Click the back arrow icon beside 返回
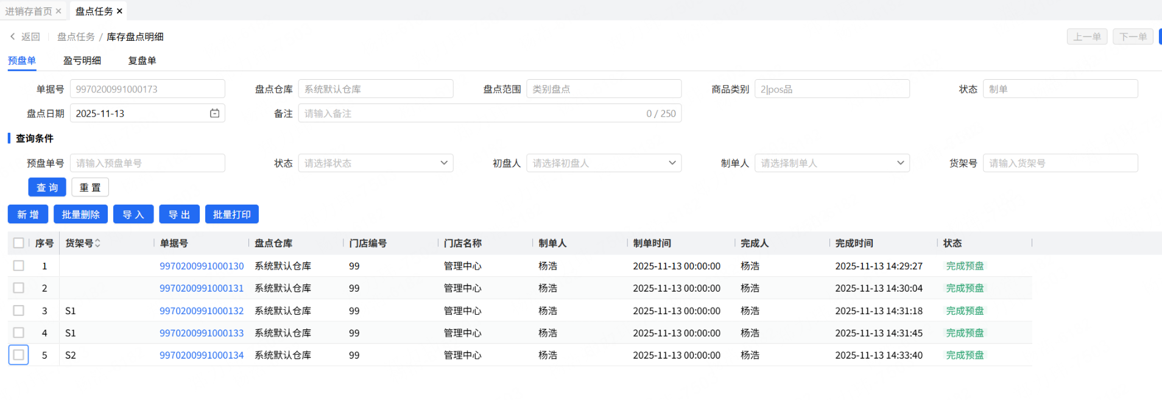The height and width of the screenshot is (400, 1162). point(12,37)
